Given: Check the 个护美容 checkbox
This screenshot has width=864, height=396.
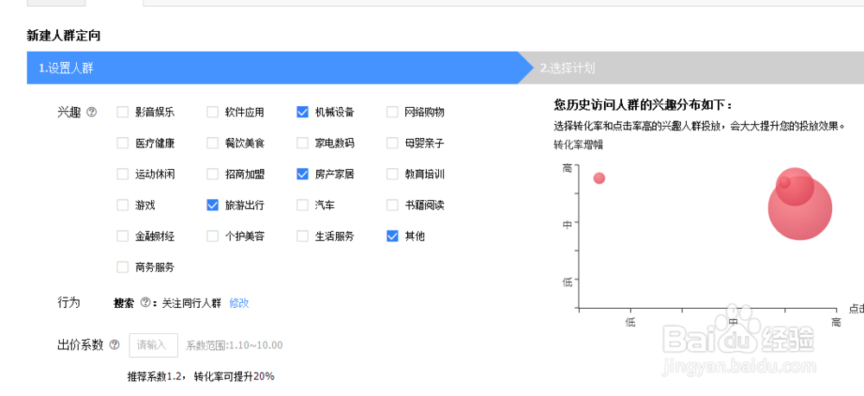Looking at the screenshot, I should pyautogui.click(x=213, y=236).
